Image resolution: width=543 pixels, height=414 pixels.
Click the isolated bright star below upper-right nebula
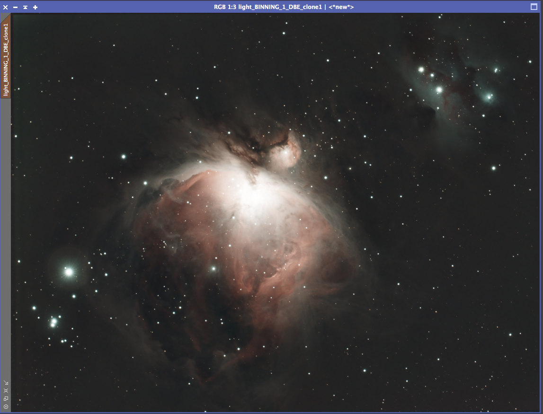[x=493, y=168]
